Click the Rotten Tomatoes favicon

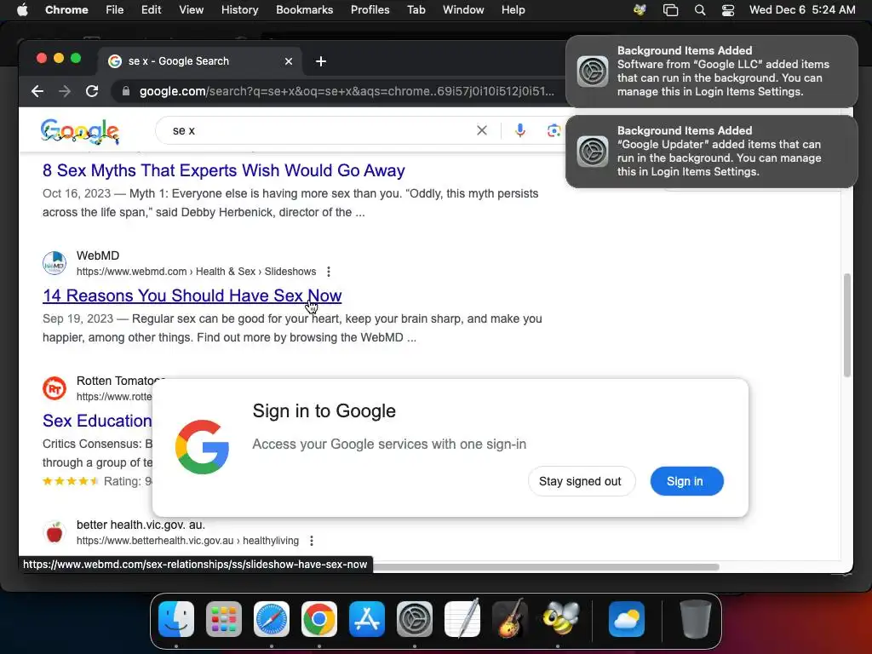point(54,388)
